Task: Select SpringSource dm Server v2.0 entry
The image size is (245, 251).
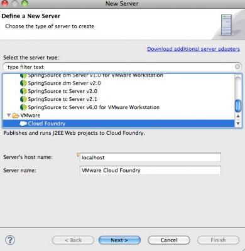Action: click(x=64, y=83)
